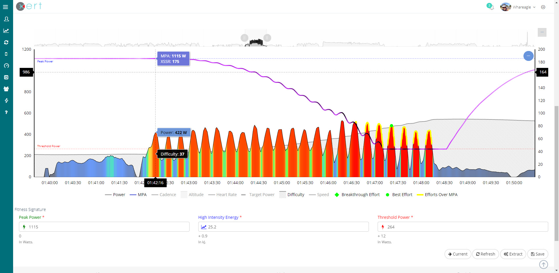Screen dimensions: 559x273
Task: Open the hamburger menu in the sidebar
Action: click(x=6, y=7)
